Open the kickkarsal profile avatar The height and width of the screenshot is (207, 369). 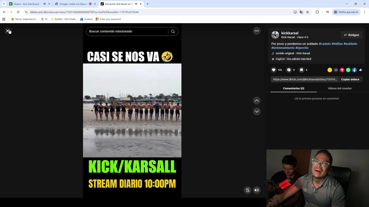point(275,35)
